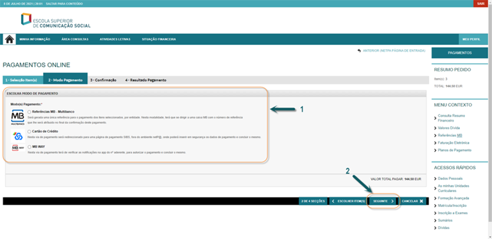Open Dívidas quick access link
This screenshot has width=492, height=239.
(x=443, y=228)
